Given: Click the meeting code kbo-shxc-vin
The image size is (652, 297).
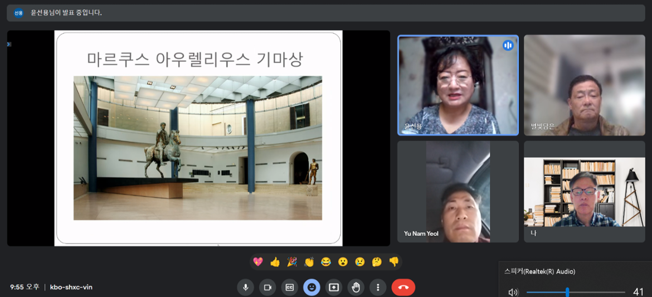Looking at the screenshot, I should coord(71,287).
